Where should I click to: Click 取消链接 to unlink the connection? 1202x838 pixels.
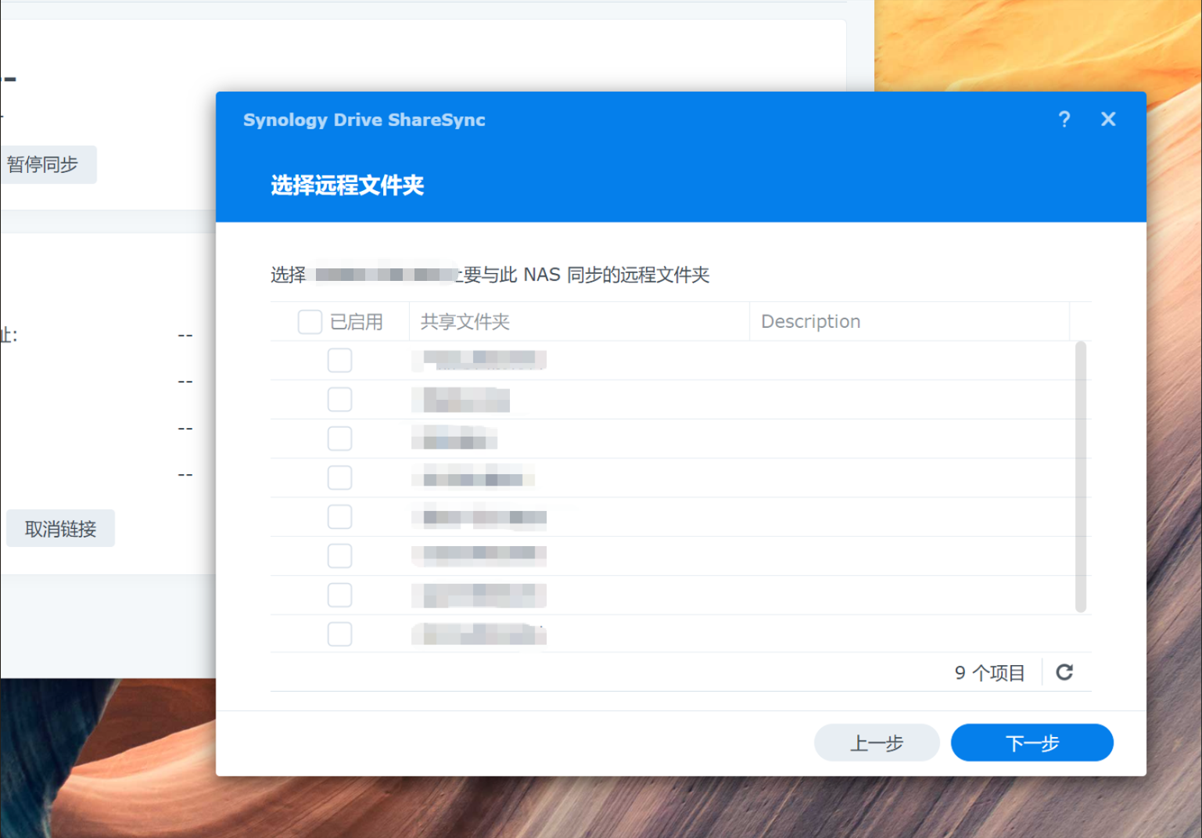[60, 528]
